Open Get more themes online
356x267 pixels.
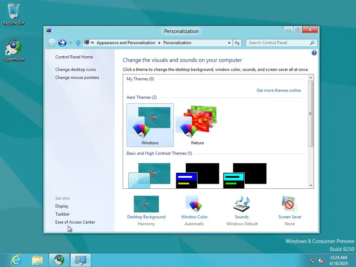tap(278, 90)
